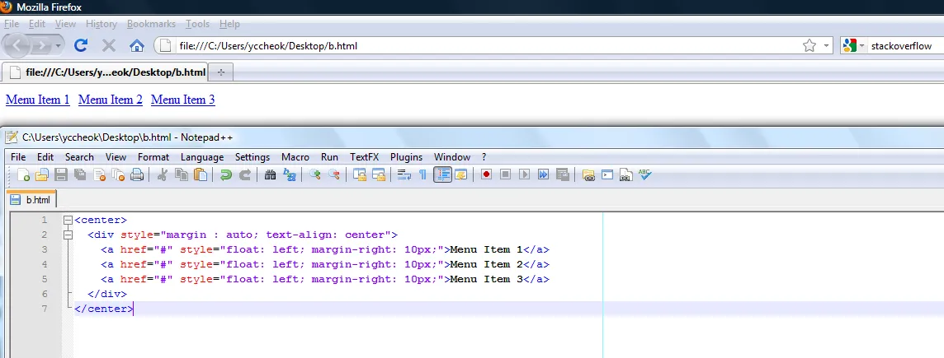Open the Notepad++ TextFX menu
This screenshot has width=944, height=358.
[x=364, y=156]
